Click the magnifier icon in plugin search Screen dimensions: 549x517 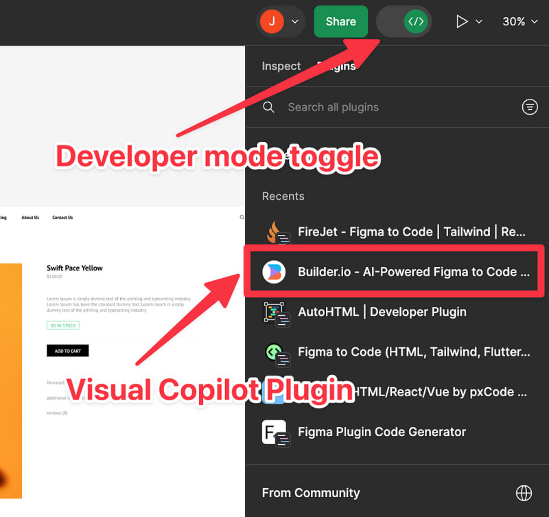coord(268,107)
